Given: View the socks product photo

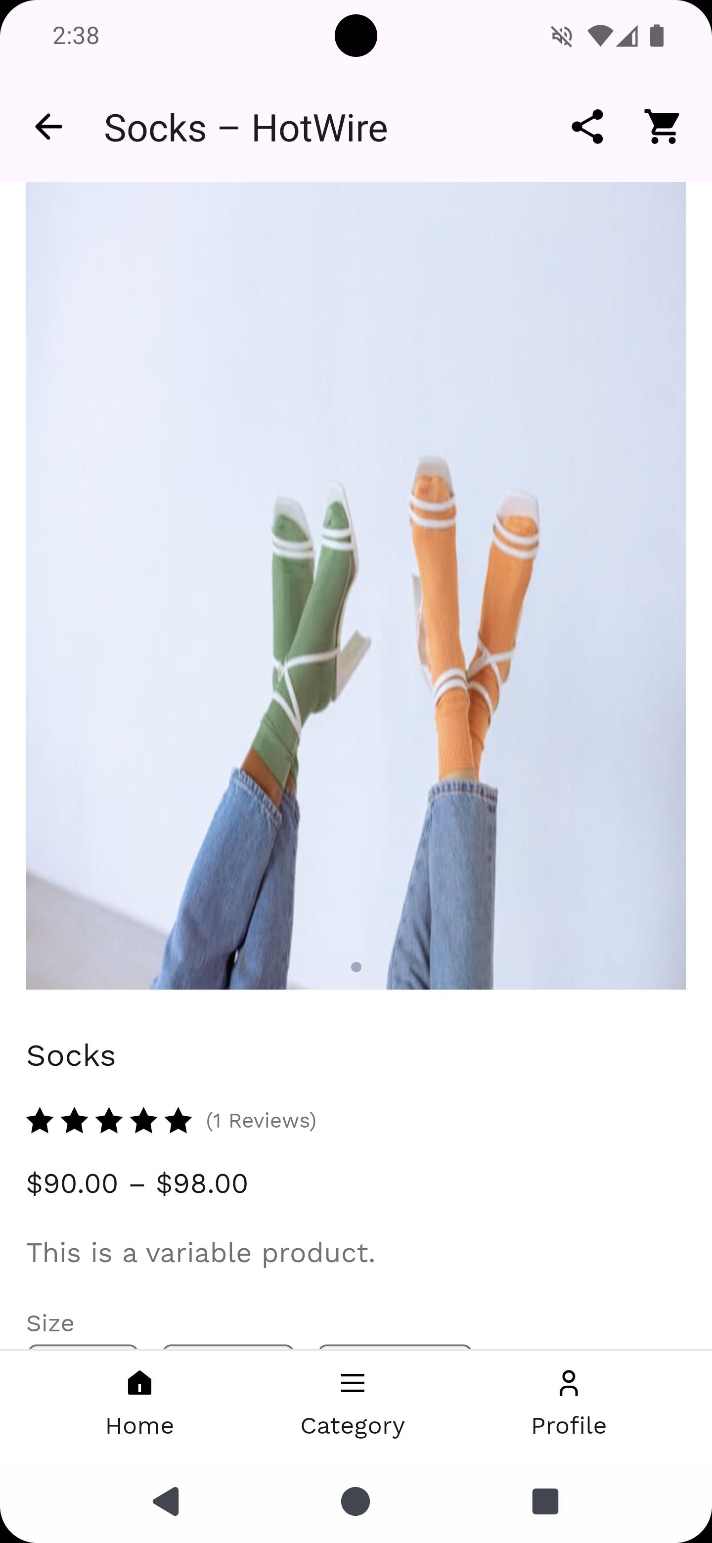Looking at the screenshot, I should tap(356, 585).
